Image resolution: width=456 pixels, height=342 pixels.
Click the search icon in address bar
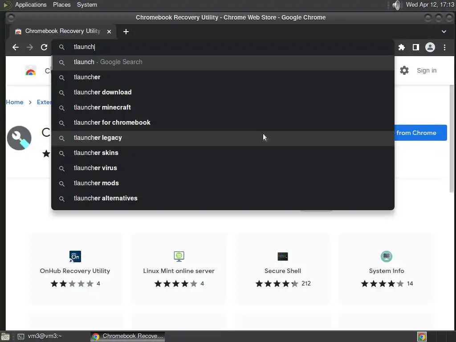[x=61, y=47]
